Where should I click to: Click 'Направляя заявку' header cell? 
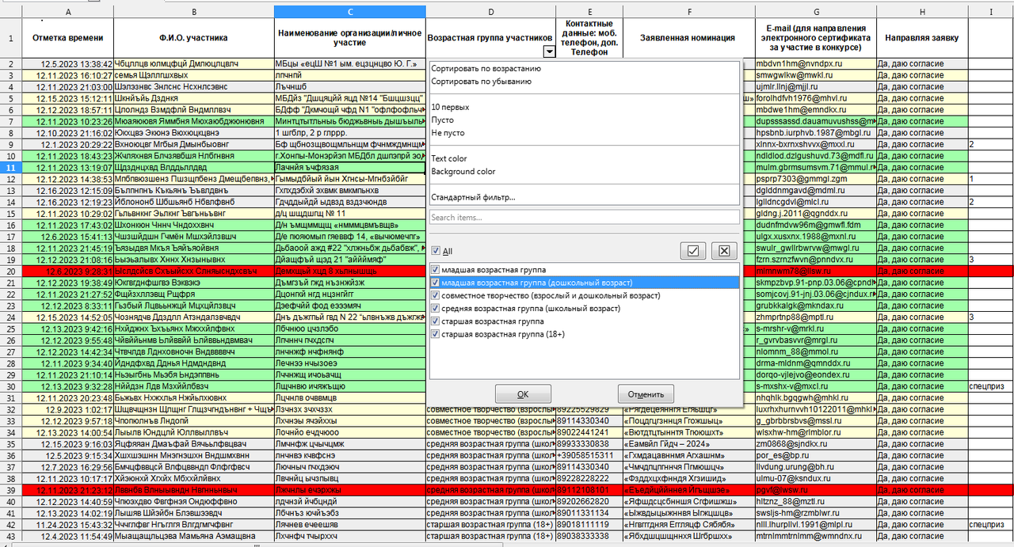(922, 38)
